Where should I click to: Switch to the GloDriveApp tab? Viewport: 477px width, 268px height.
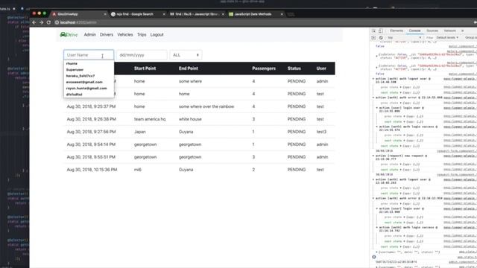pos(78,14)
